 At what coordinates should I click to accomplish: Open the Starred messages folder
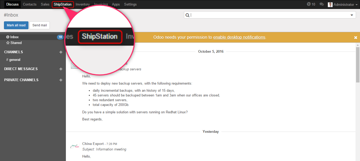16,43
